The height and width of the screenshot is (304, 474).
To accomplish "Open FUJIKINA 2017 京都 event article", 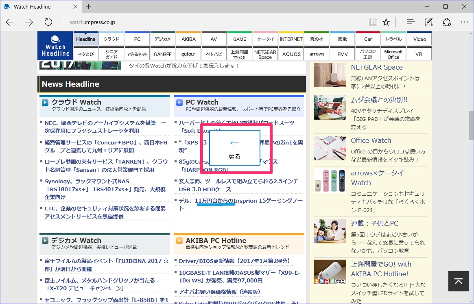I will coord(107,265).
